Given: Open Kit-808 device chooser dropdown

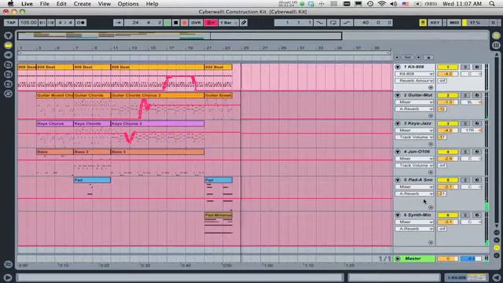Looking at the screenshot, I should 414,74.
